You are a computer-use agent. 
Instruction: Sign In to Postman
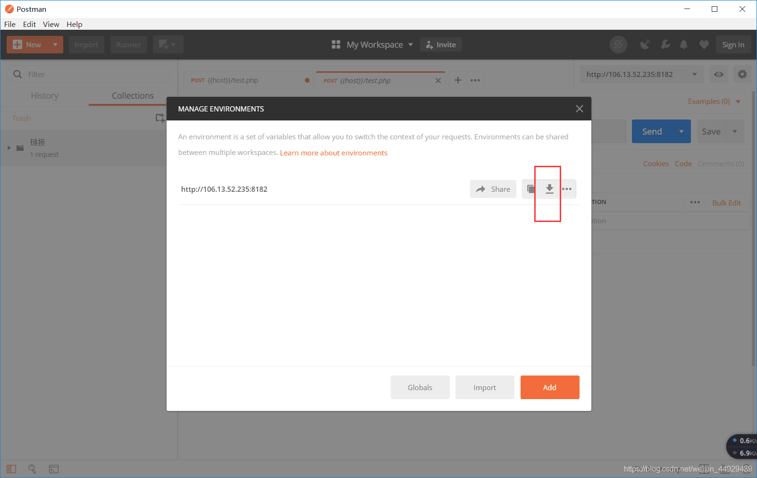[x=733, y=44]
